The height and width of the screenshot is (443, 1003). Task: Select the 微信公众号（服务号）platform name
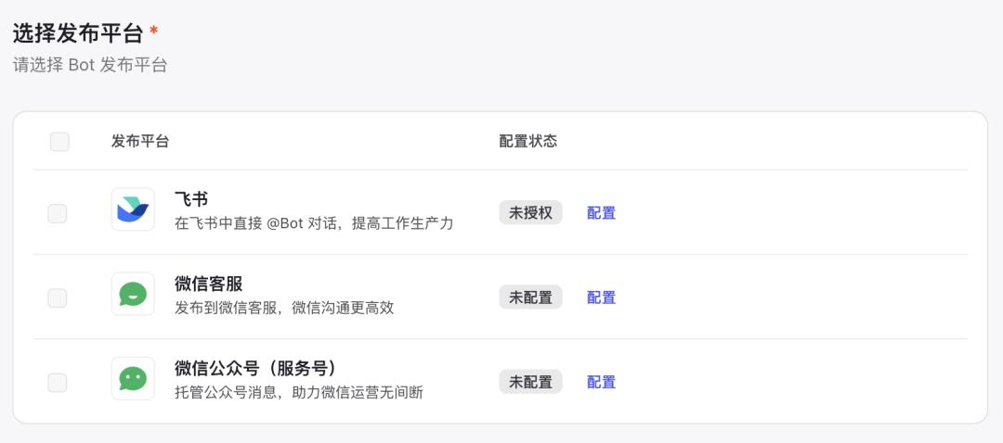(x=254, y=368)
